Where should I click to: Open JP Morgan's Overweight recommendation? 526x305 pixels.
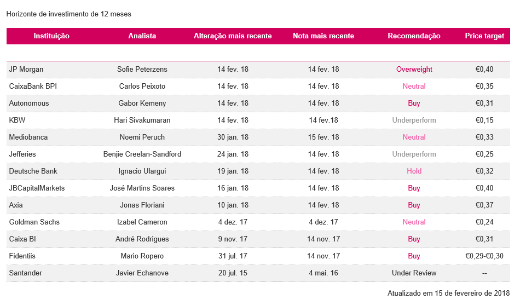click(x=414, y=70)
